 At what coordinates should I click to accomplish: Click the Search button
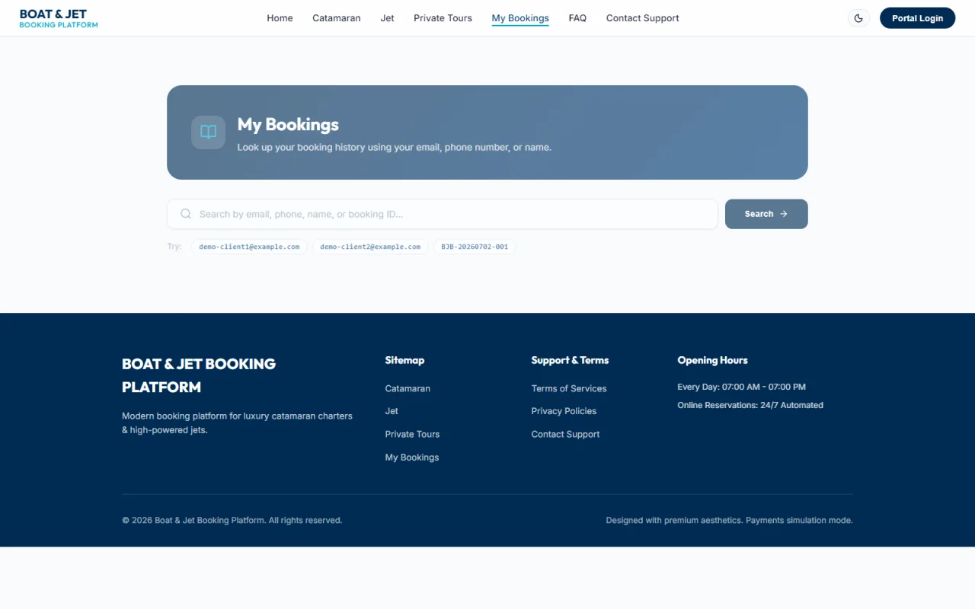pos(766,214)
